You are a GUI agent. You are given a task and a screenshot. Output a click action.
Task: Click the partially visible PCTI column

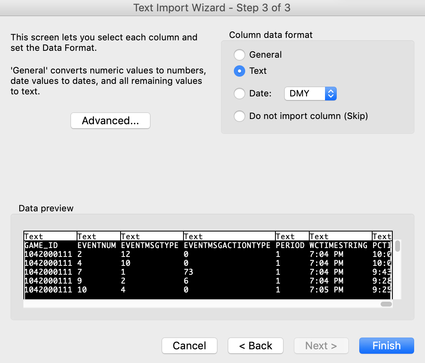(381, 245)
